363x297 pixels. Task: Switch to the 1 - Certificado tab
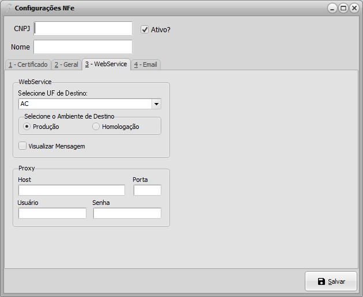pos(28,64)
